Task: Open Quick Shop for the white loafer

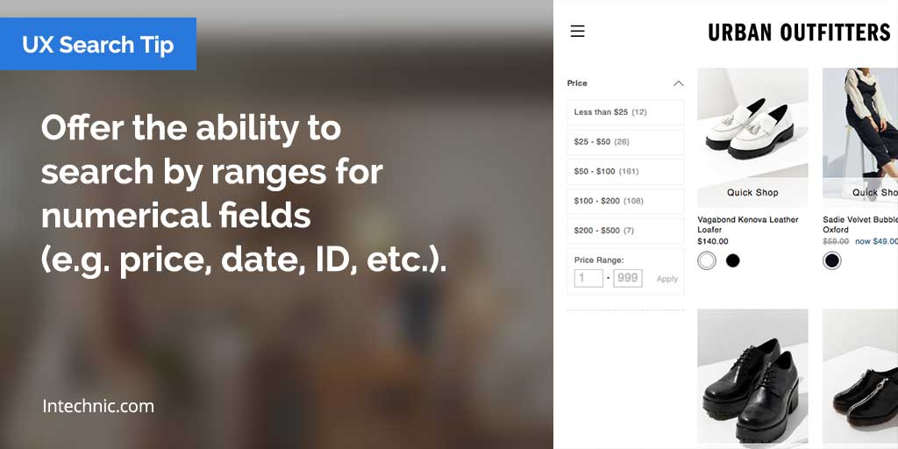Action: [x=752, y=193]
